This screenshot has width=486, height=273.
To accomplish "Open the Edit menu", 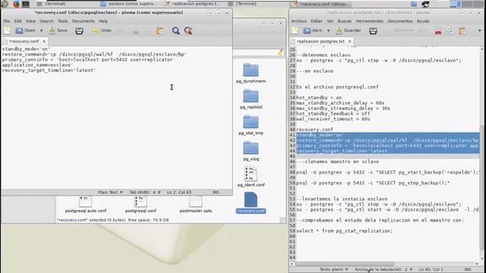I will coord(18,21).
